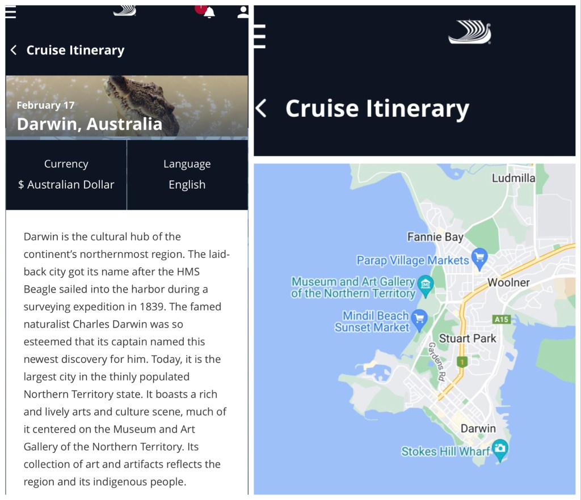Image resolution: width=581 pixels, height=500 pixels.
Task: Go back using right panel's chevron arrow
Action: click(x=261, y=108)
